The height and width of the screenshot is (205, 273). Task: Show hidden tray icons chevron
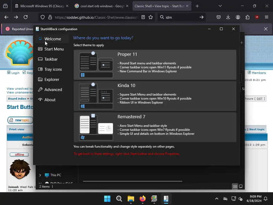coord(217,199)
